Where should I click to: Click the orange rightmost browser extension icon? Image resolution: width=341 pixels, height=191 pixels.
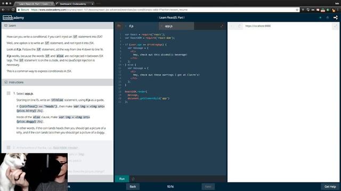point(334,10)
